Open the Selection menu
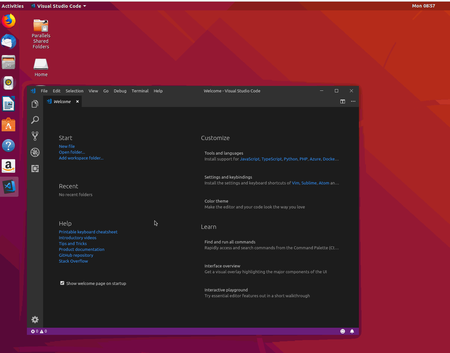The height and width of the screenshot is (353, 450). click(75, 91)
